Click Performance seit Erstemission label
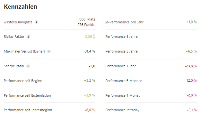This screenshot has width=208, height=123. (27, 95)
